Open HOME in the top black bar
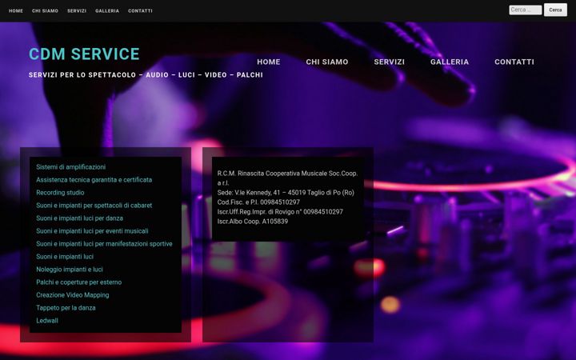 coord(16,11)
